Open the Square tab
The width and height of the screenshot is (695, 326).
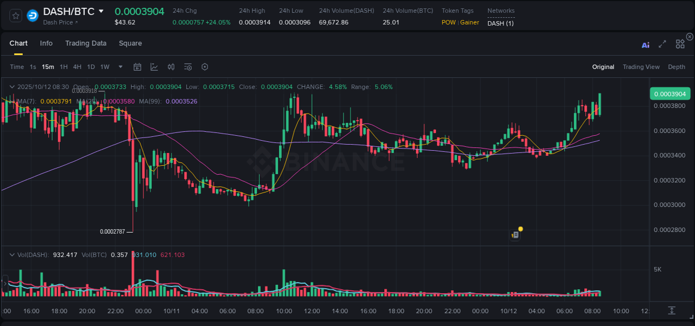pos(130,43)
